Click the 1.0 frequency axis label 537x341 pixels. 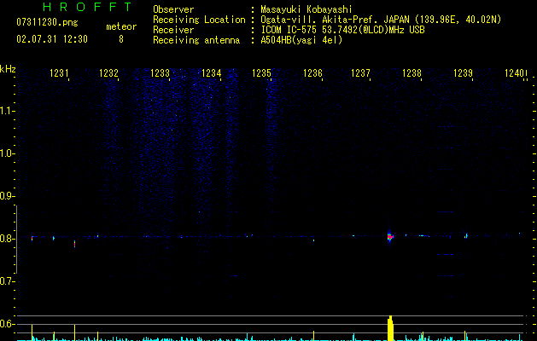(7, 153)
